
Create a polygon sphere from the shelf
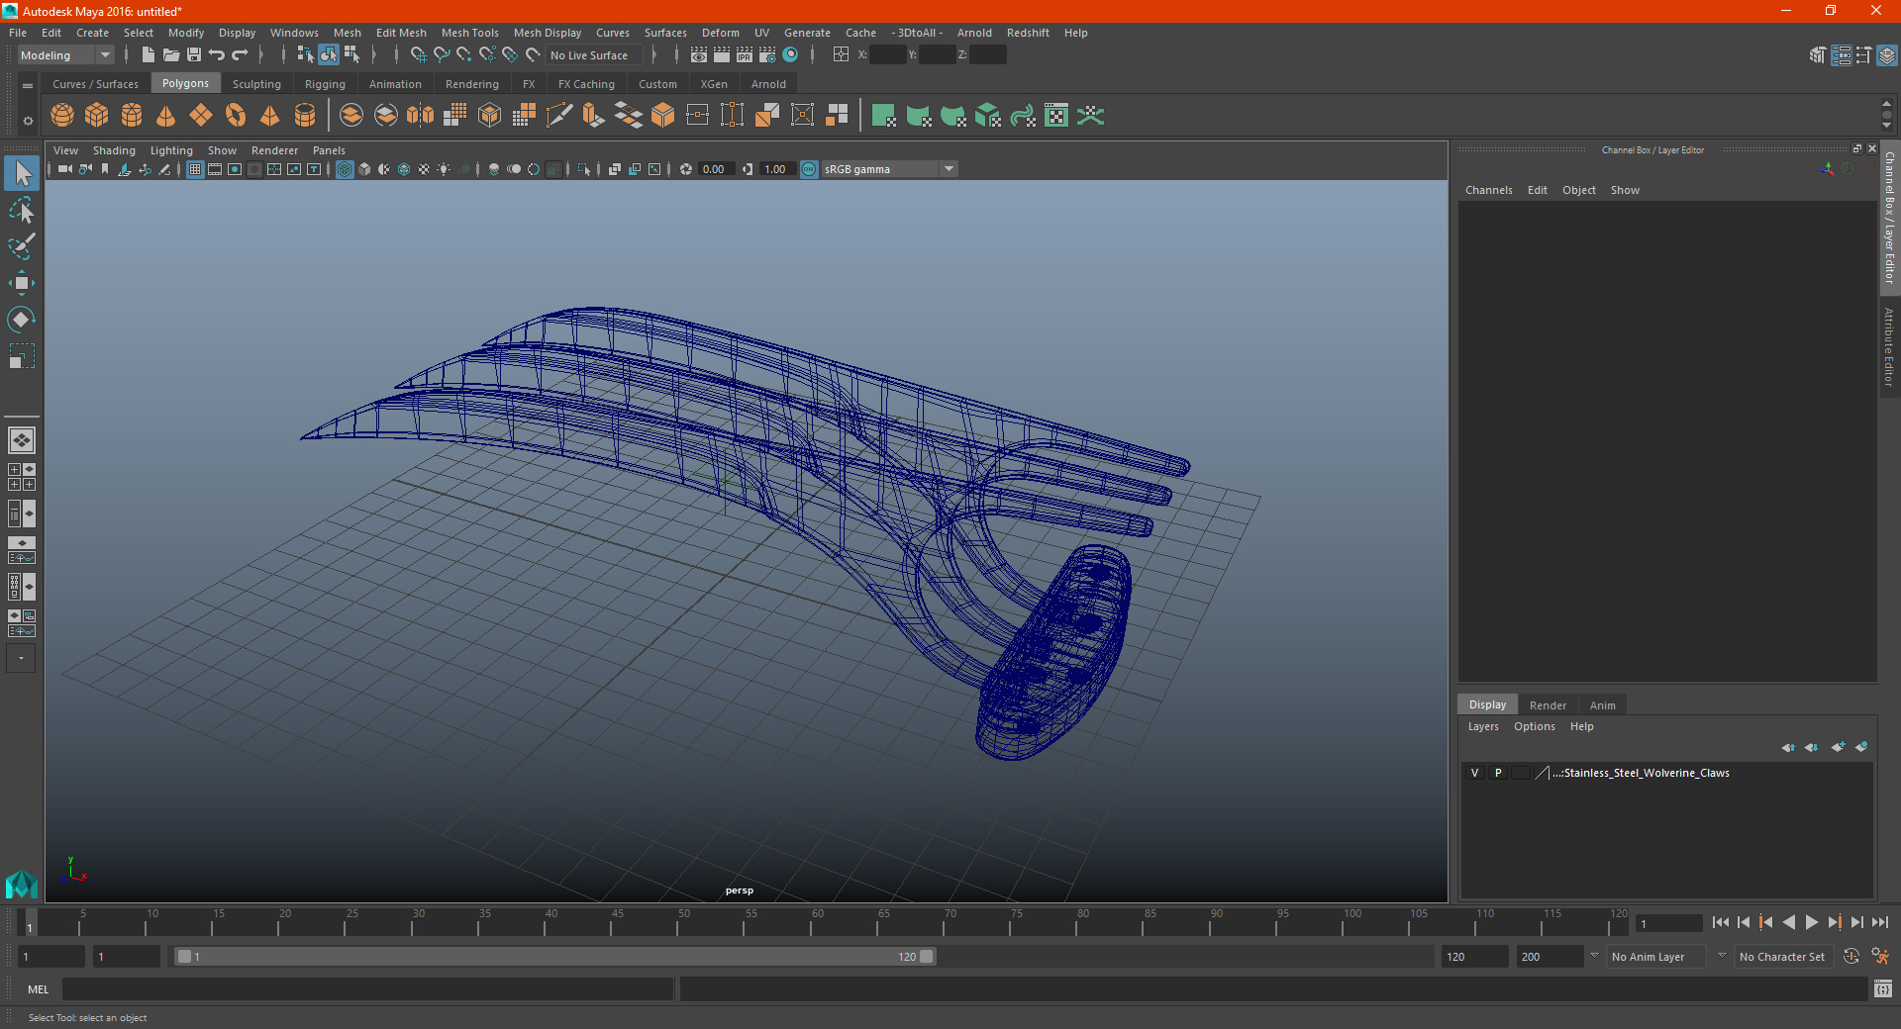pyautogui.click(x=62, y=116)
